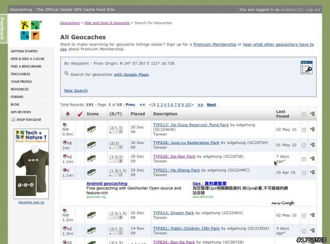
Task: Open the Map It icon
Action: coord(306,68)
